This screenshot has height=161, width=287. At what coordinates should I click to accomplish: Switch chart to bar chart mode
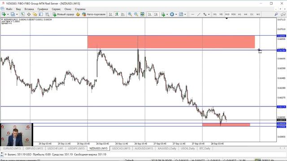coord(111,14)
